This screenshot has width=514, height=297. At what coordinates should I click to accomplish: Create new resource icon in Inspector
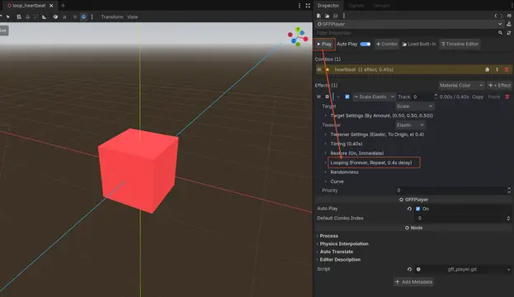(319, 16)
